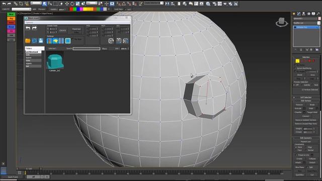
Task: Open Select by Name dialog
Action: point(50,4)
